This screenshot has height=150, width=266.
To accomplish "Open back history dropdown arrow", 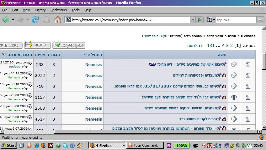I will point(13,20).
